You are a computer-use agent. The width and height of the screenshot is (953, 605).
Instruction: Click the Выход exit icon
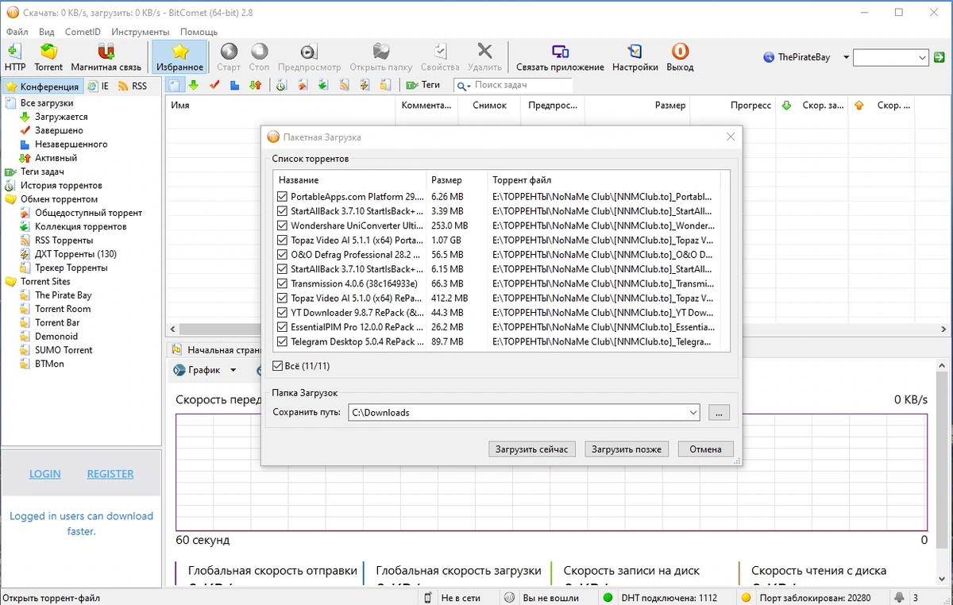[680, 57]
